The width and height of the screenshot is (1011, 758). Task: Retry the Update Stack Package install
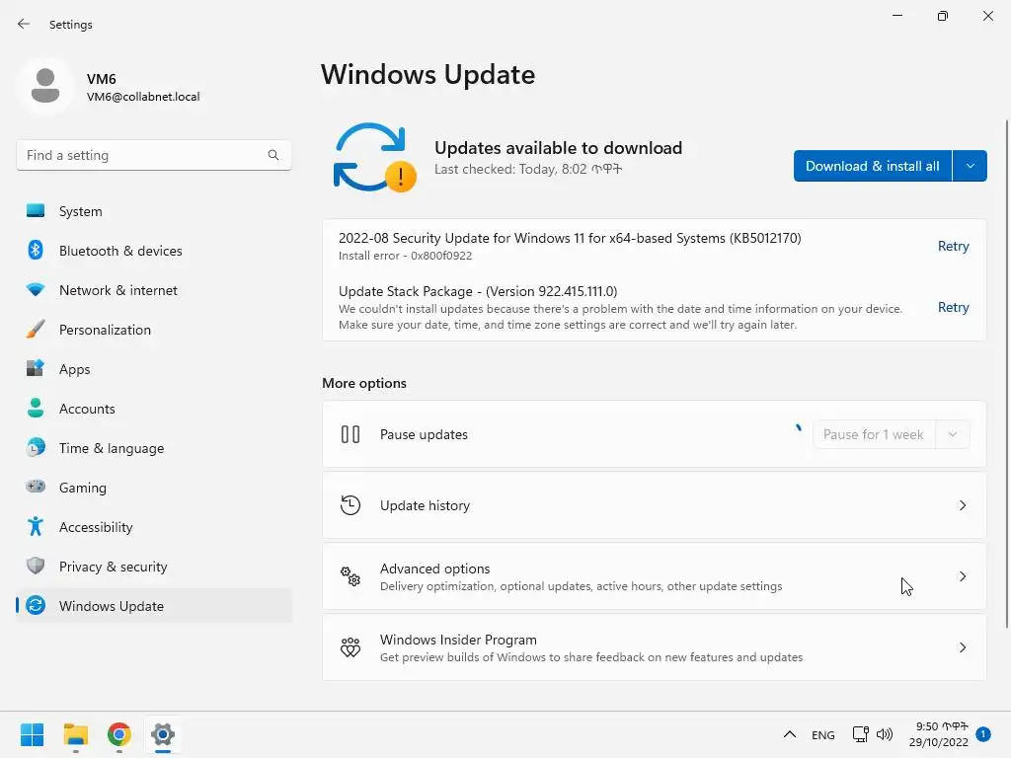(953, 308)
